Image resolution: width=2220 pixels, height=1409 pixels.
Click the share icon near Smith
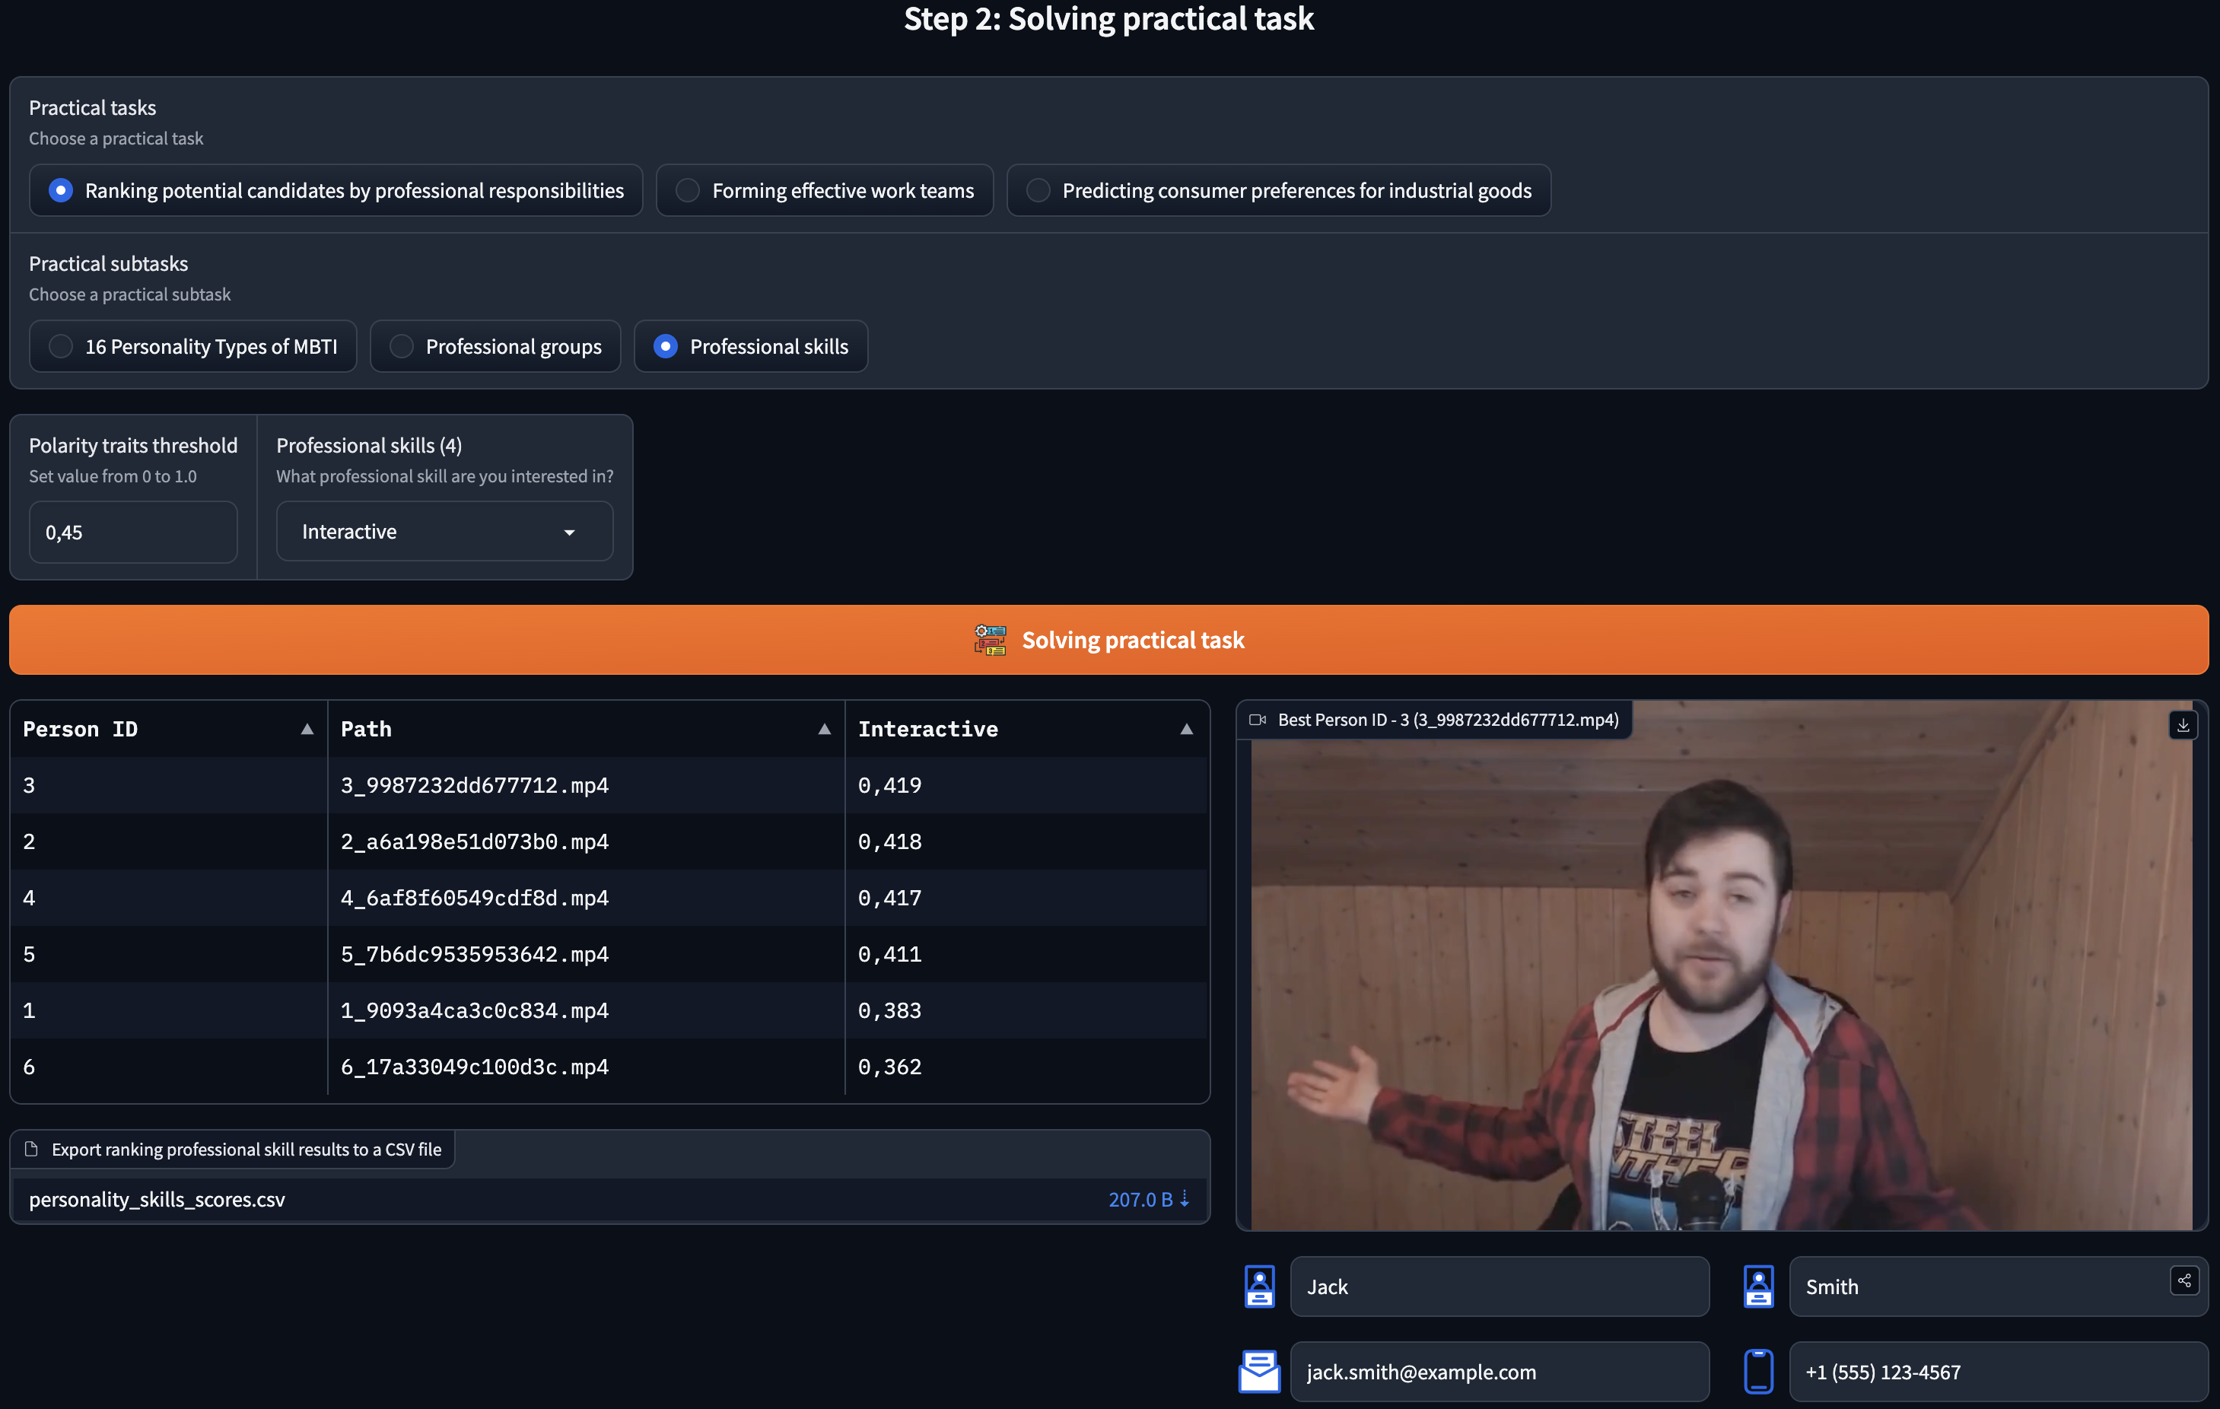point(2184,1281)
